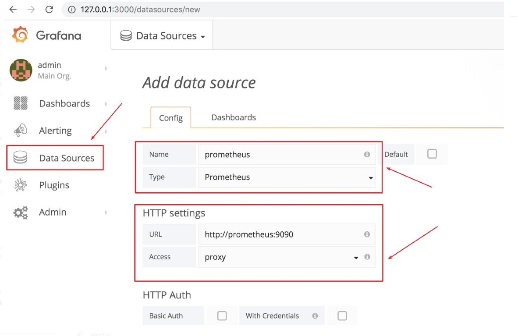
Task: Open the Data Sources top dropdown menu
Action: 162,35
